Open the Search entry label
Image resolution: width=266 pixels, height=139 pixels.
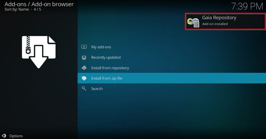click(97, 89)
